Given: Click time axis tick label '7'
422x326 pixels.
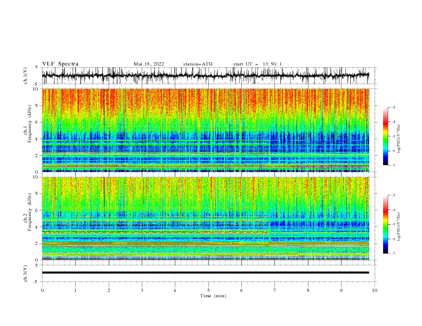Looking at the screenshot, I should point(275,290).
